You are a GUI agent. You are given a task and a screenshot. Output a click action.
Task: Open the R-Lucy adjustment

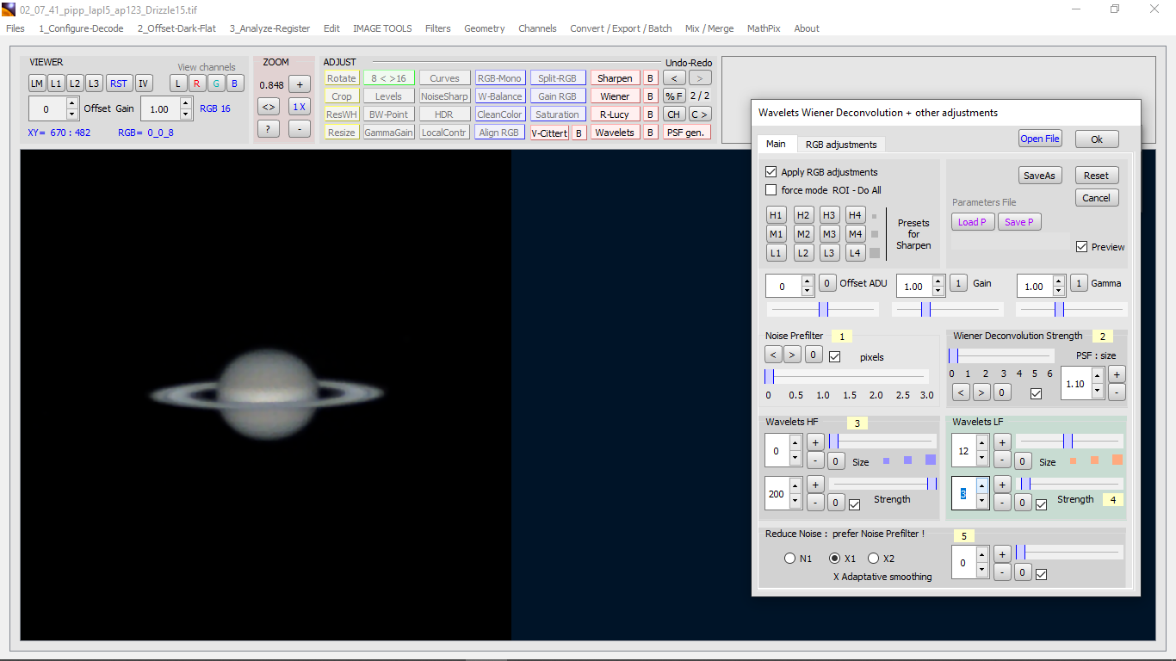tap(615, 114)
